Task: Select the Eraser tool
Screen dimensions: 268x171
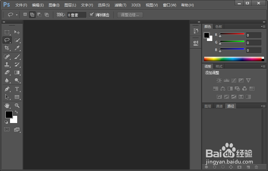Action: (x=7, y=72)
